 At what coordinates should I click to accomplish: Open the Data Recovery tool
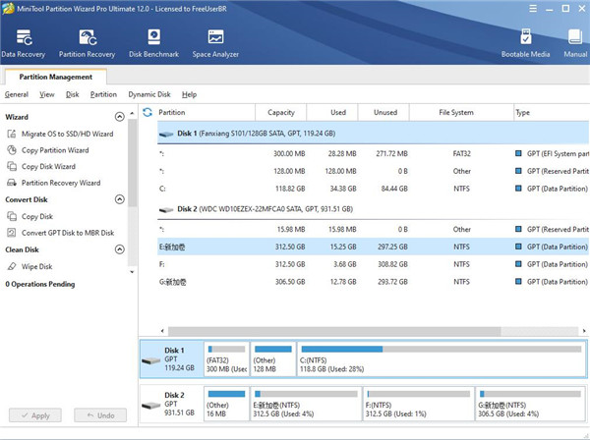[24, 43]
